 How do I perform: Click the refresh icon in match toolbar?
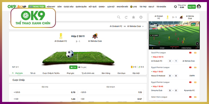pos(126,17)
